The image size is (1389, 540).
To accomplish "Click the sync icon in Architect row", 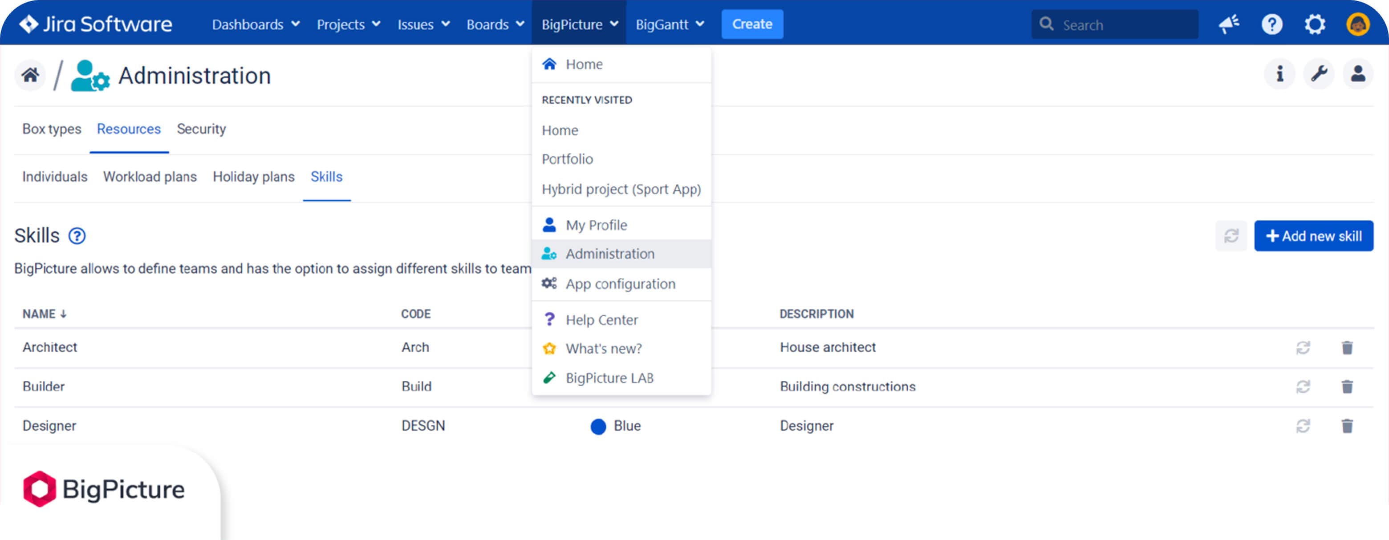I will coord(1303,347).
